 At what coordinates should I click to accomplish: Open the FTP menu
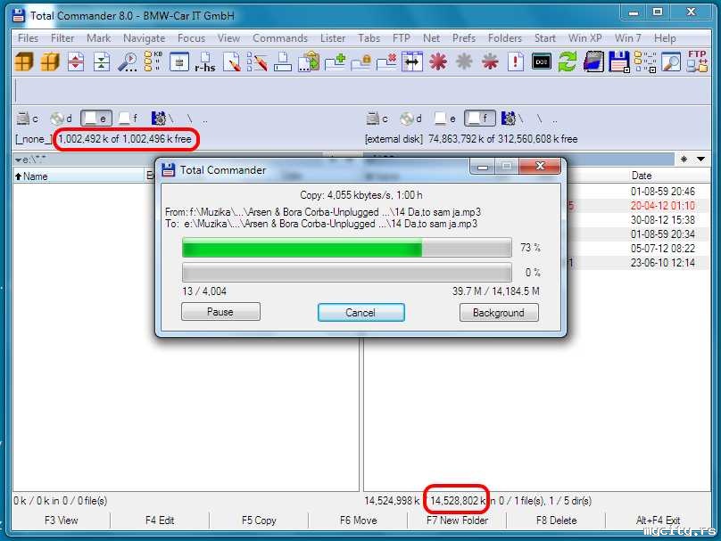[402, 38]
